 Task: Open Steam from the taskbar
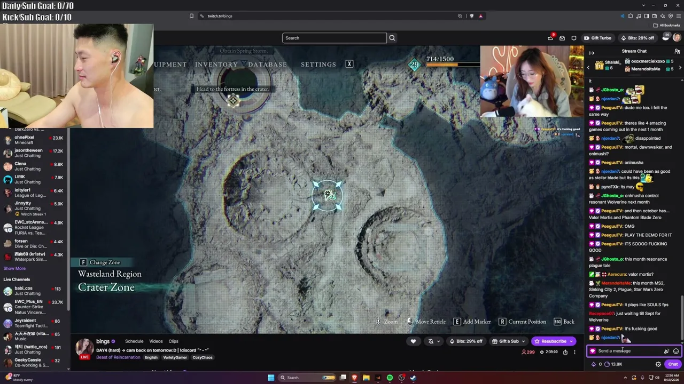click(x=414, y=378)
